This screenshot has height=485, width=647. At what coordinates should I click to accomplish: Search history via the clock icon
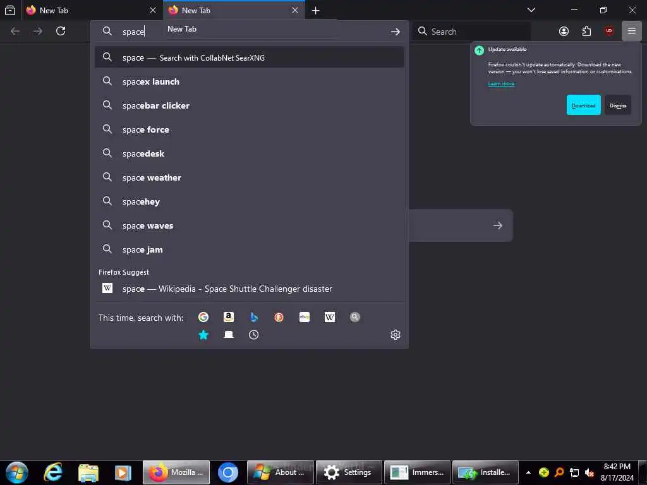click(254, 335)
